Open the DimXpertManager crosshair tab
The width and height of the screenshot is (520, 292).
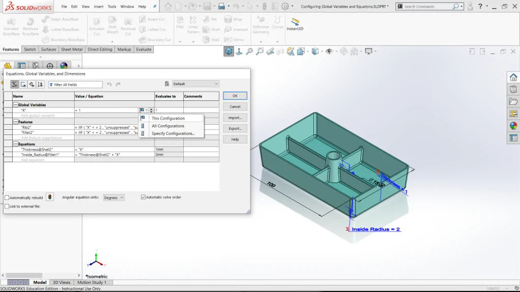coord(50,65)
